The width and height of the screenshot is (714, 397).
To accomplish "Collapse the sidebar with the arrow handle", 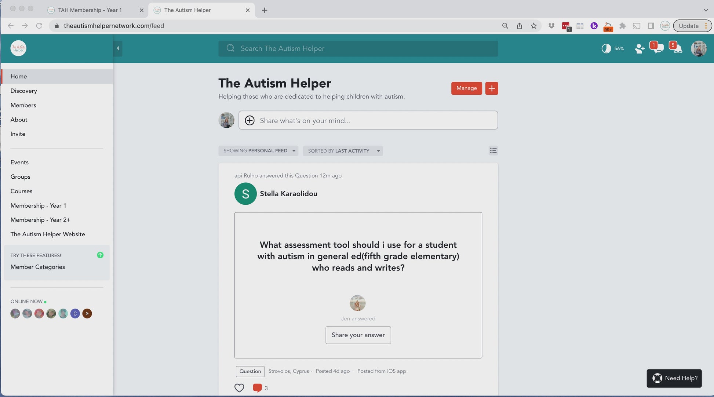I will point(118,48).
